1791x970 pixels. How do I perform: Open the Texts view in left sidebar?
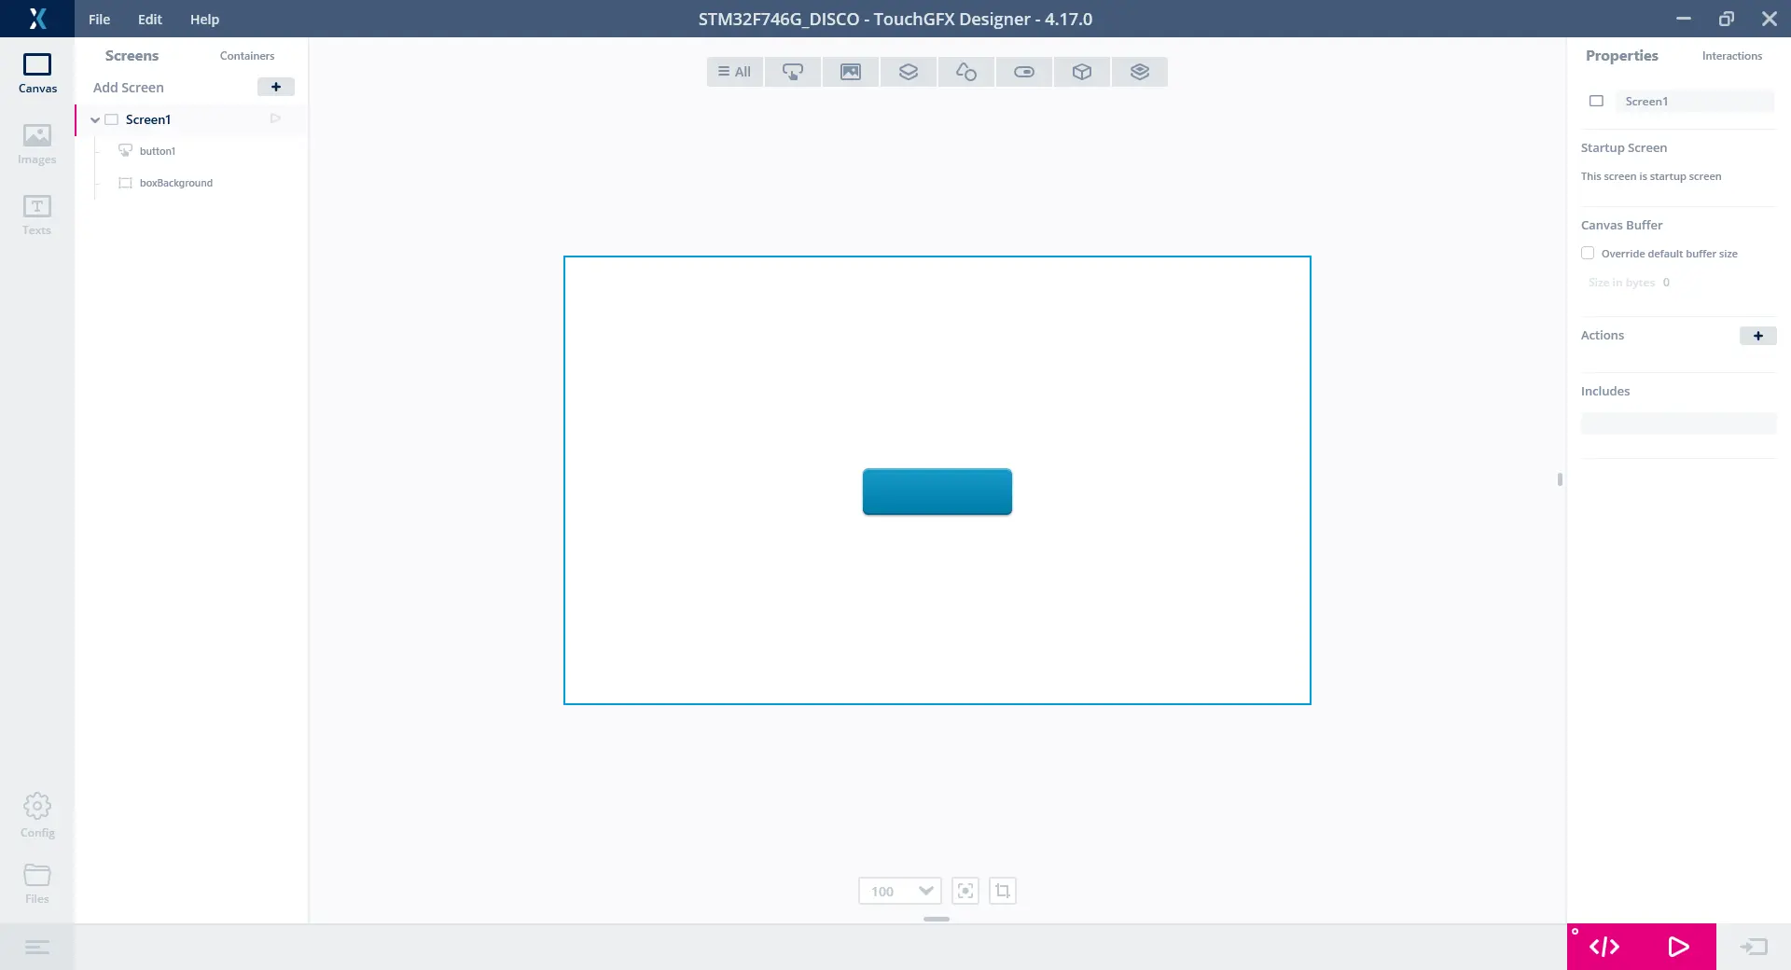coord(36,215)
